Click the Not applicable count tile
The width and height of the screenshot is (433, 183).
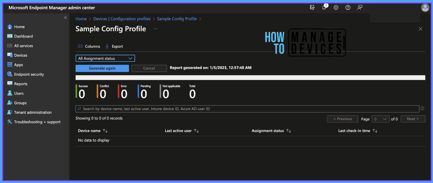[170, 92]
